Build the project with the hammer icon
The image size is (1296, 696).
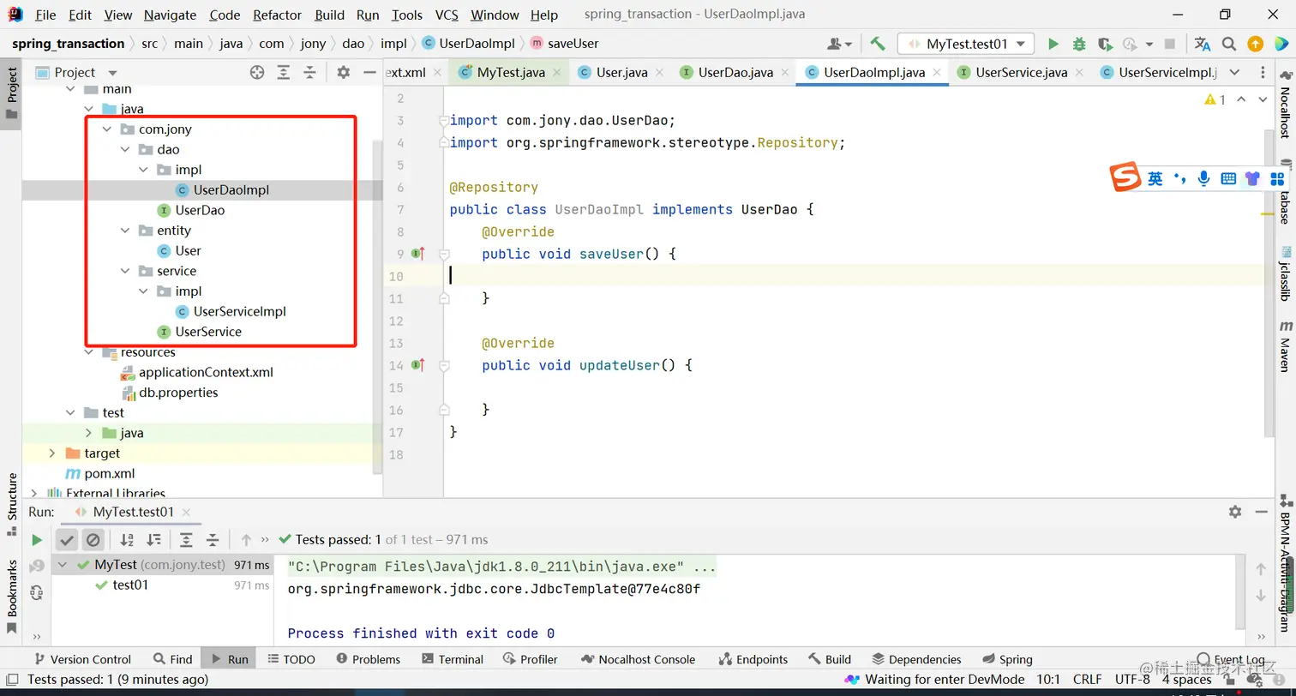click(x=878, y=44)
